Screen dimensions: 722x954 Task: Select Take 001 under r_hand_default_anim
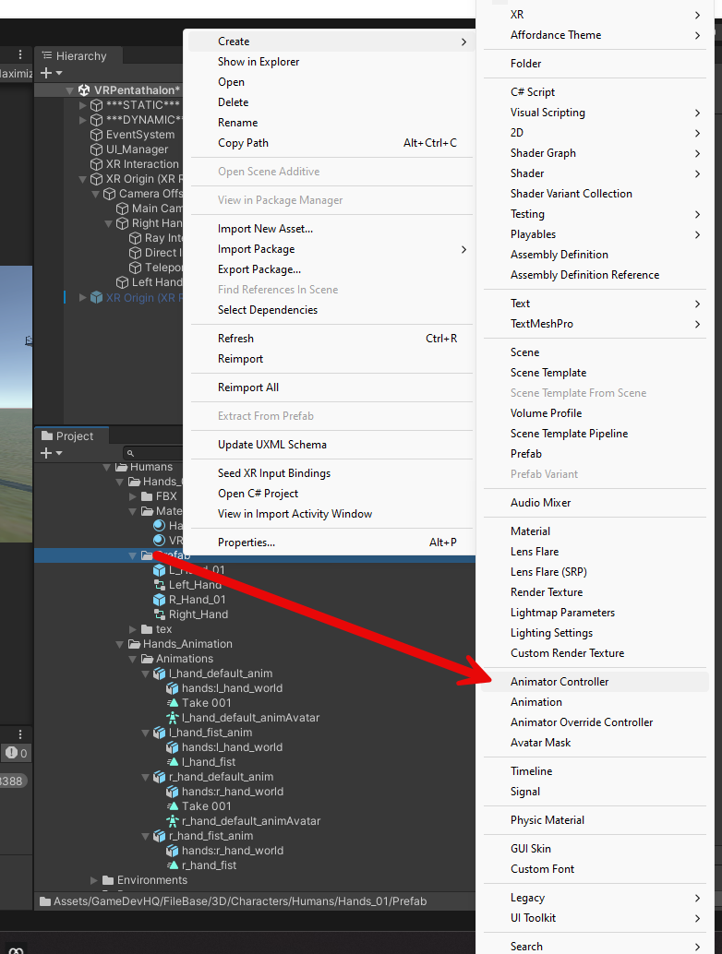pos(207,806)
